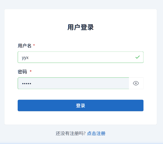Click the gray page background above the card
Image resolution: width=163 pixels, height=144 pixels.
coord(81,4)
